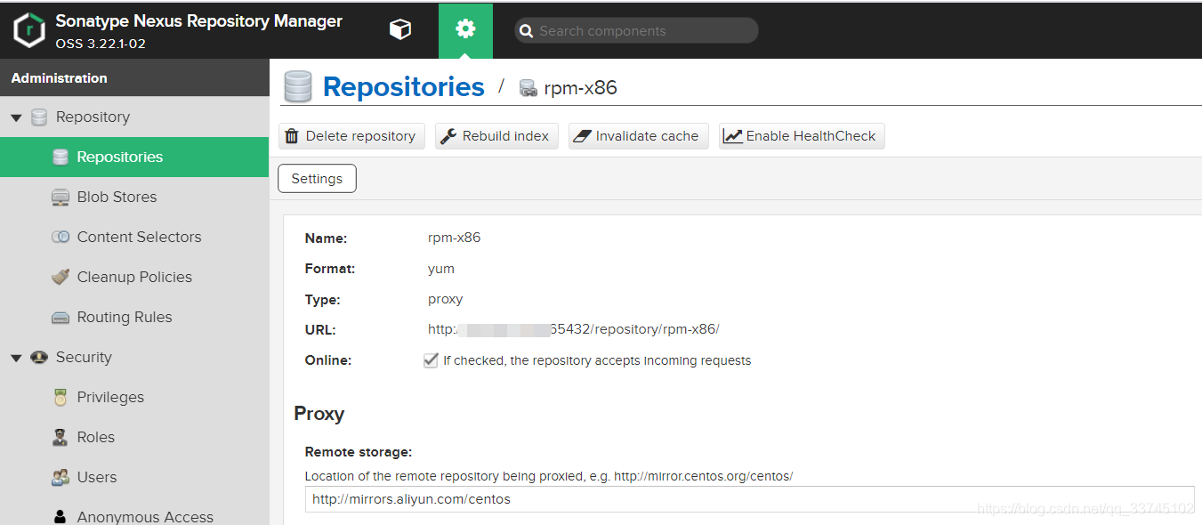
Task: Click the Cleanup Policies broom icon
Action: (61, 277)
